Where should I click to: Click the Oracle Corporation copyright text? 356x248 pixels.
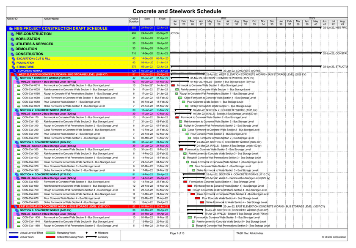334,237
